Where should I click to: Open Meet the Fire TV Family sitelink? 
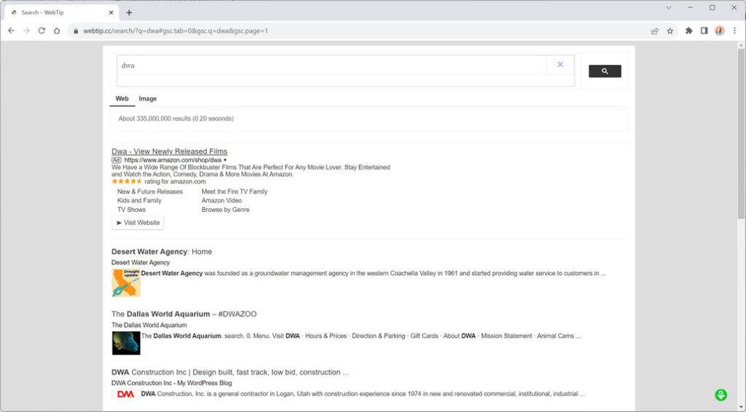pos(235,191)
